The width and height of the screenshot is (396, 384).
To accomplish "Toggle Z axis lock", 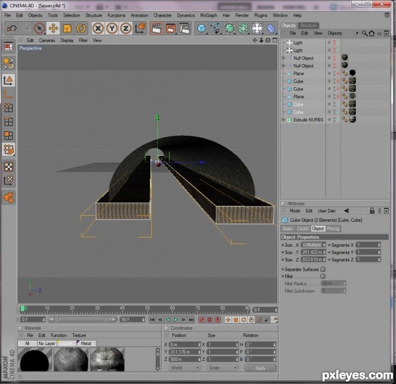I will (125, 28).
